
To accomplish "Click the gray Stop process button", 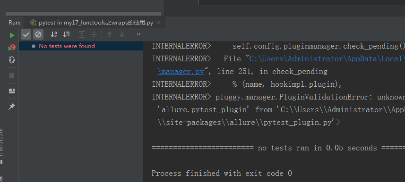I will tap(12, 75).
